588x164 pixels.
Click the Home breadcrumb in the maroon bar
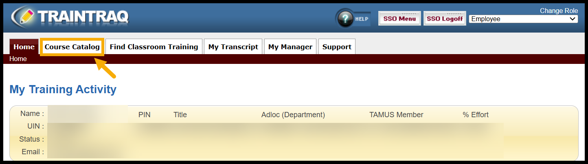[x=18, y=59]
